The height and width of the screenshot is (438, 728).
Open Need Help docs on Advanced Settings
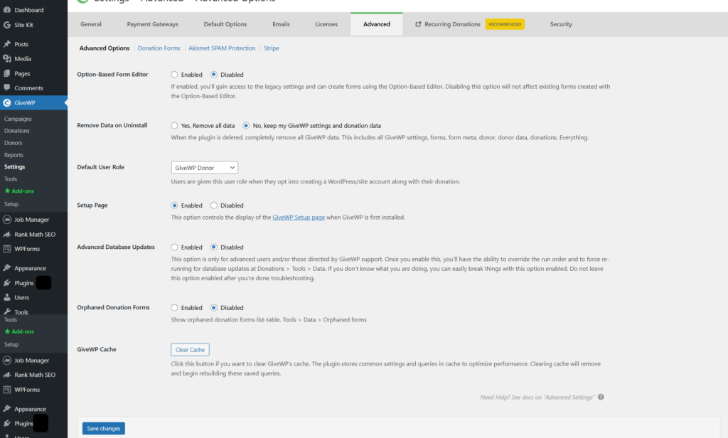click(x=537, y=397)
